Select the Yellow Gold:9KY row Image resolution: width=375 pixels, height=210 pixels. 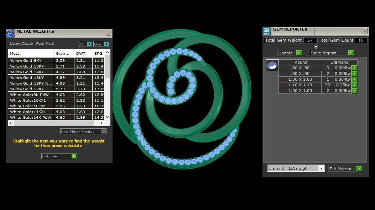click(56, 60)
